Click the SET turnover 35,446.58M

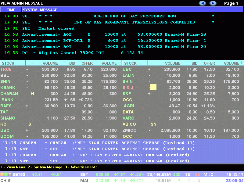[x=159, y=174]
